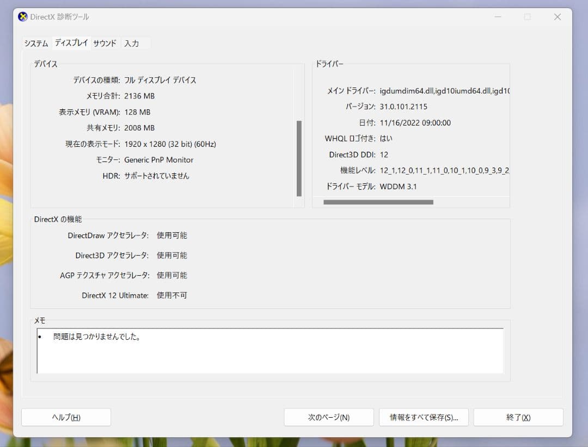This screenshot has width=588, height=447.
Task: Select WHQL logo value はい
Action: point(386,139)
